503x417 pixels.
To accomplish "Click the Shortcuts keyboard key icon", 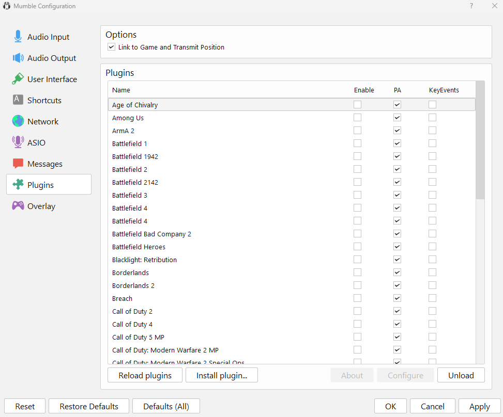I will pyautogui.click(x=18, y=100).
